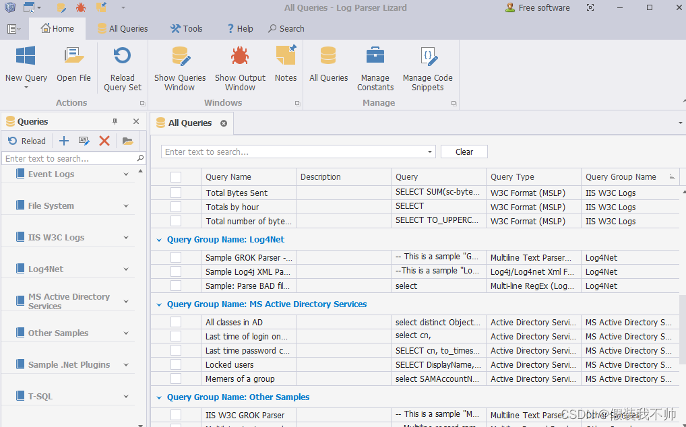The width and height of the screenshot is (686, 427).
Task: Click the red bug icon in title bar
Action: 81,7
